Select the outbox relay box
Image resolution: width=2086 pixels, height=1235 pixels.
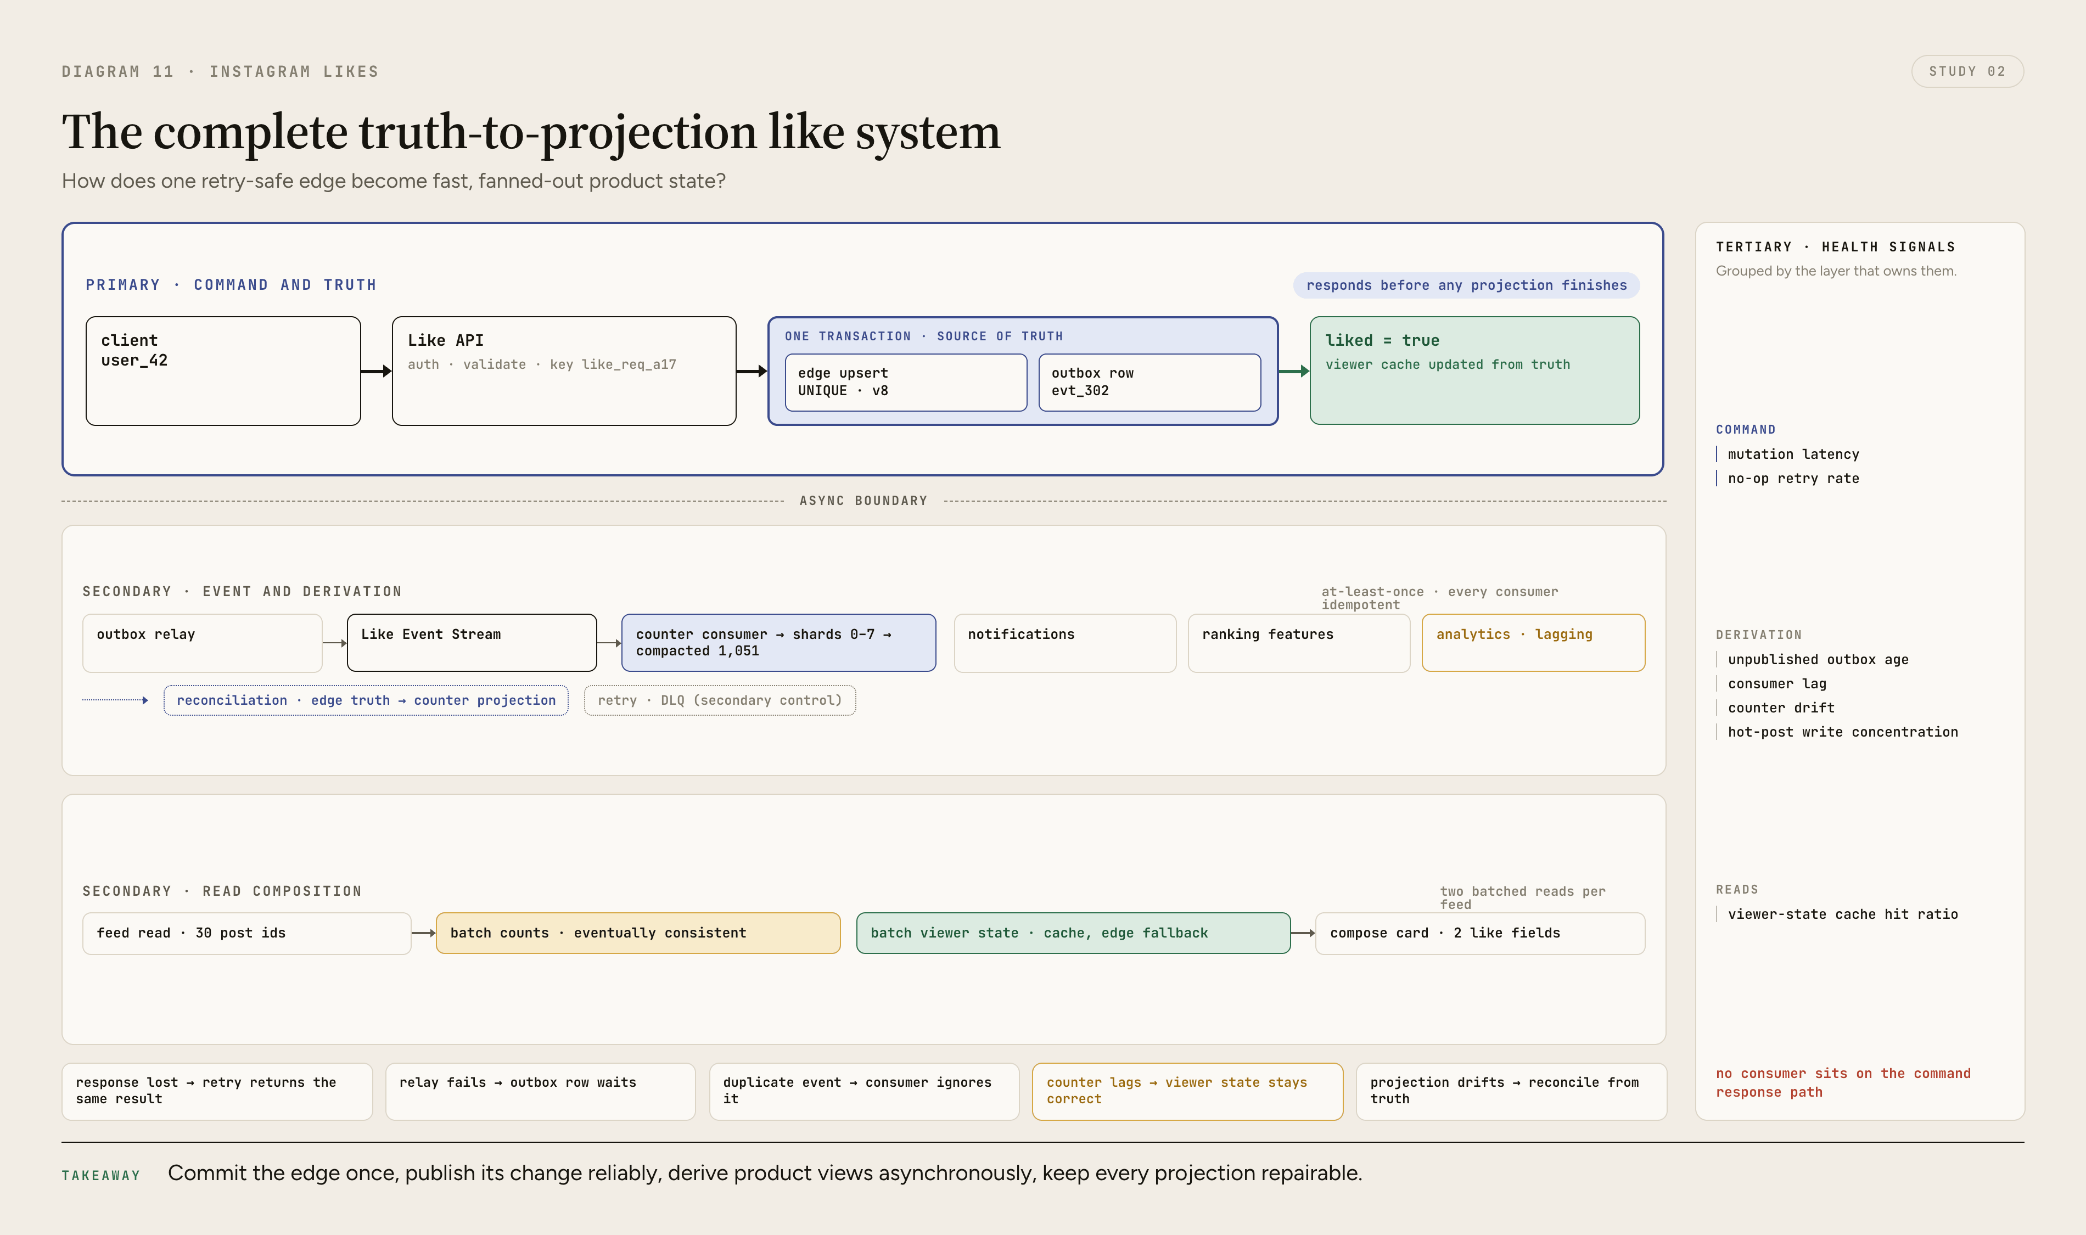(x=202, y=642)
